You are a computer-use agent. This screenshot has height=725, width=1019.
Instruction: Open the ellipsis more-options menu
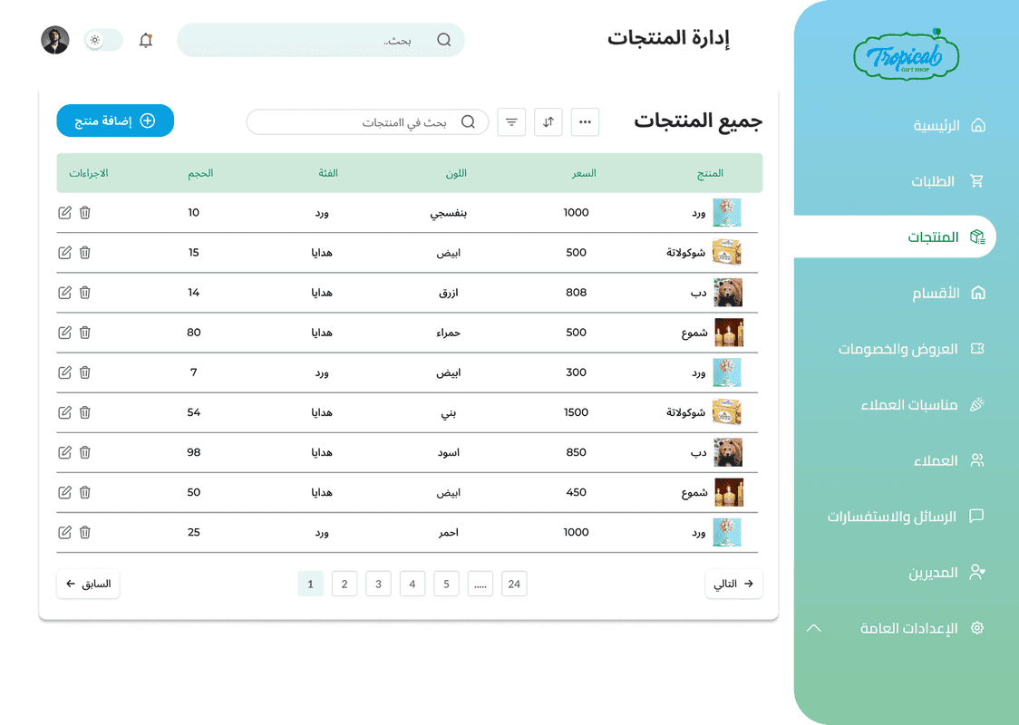tap(585, 121)
